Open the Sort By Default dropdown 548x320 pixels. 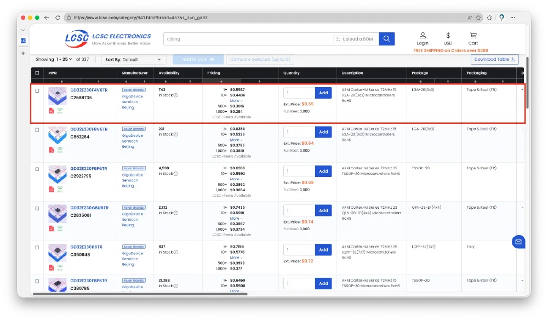pyautogui.click(x=134, y=60)
